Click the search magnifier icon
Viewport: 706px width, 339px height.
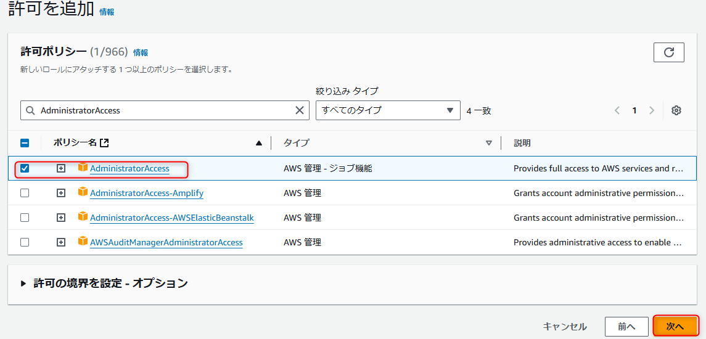pos(31,110)
